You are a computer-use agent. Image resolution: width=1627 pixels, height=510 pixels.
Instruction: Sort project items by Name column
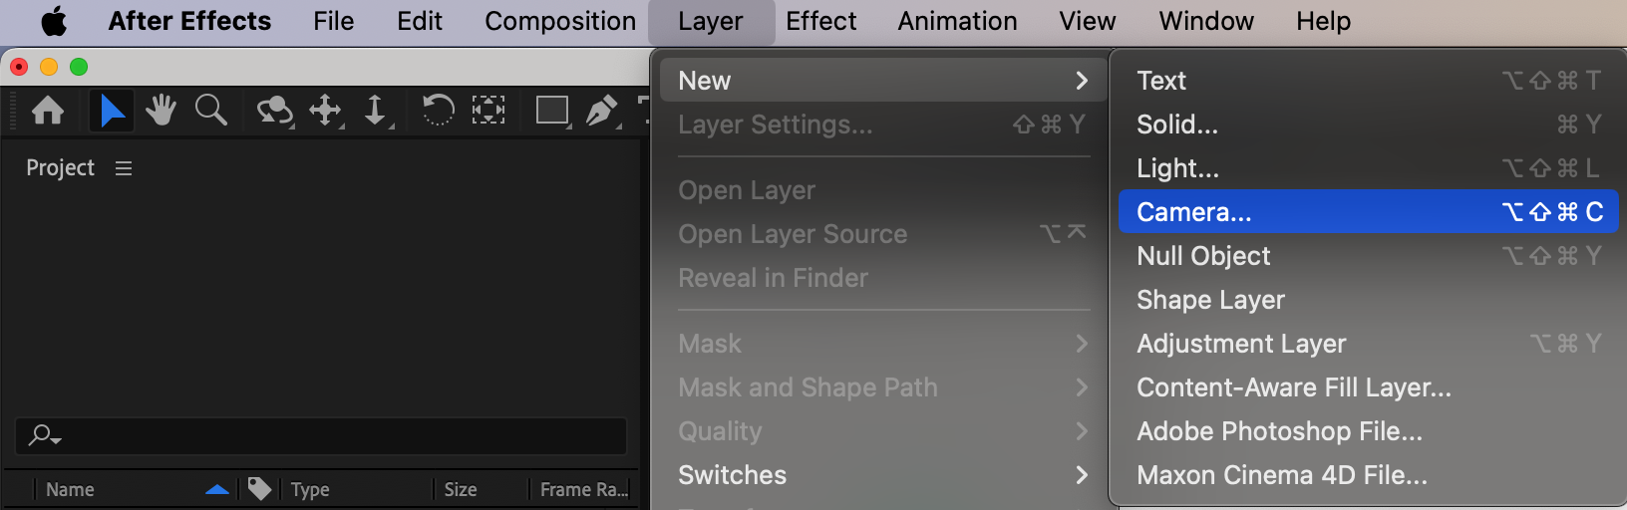tap(70, 489)
